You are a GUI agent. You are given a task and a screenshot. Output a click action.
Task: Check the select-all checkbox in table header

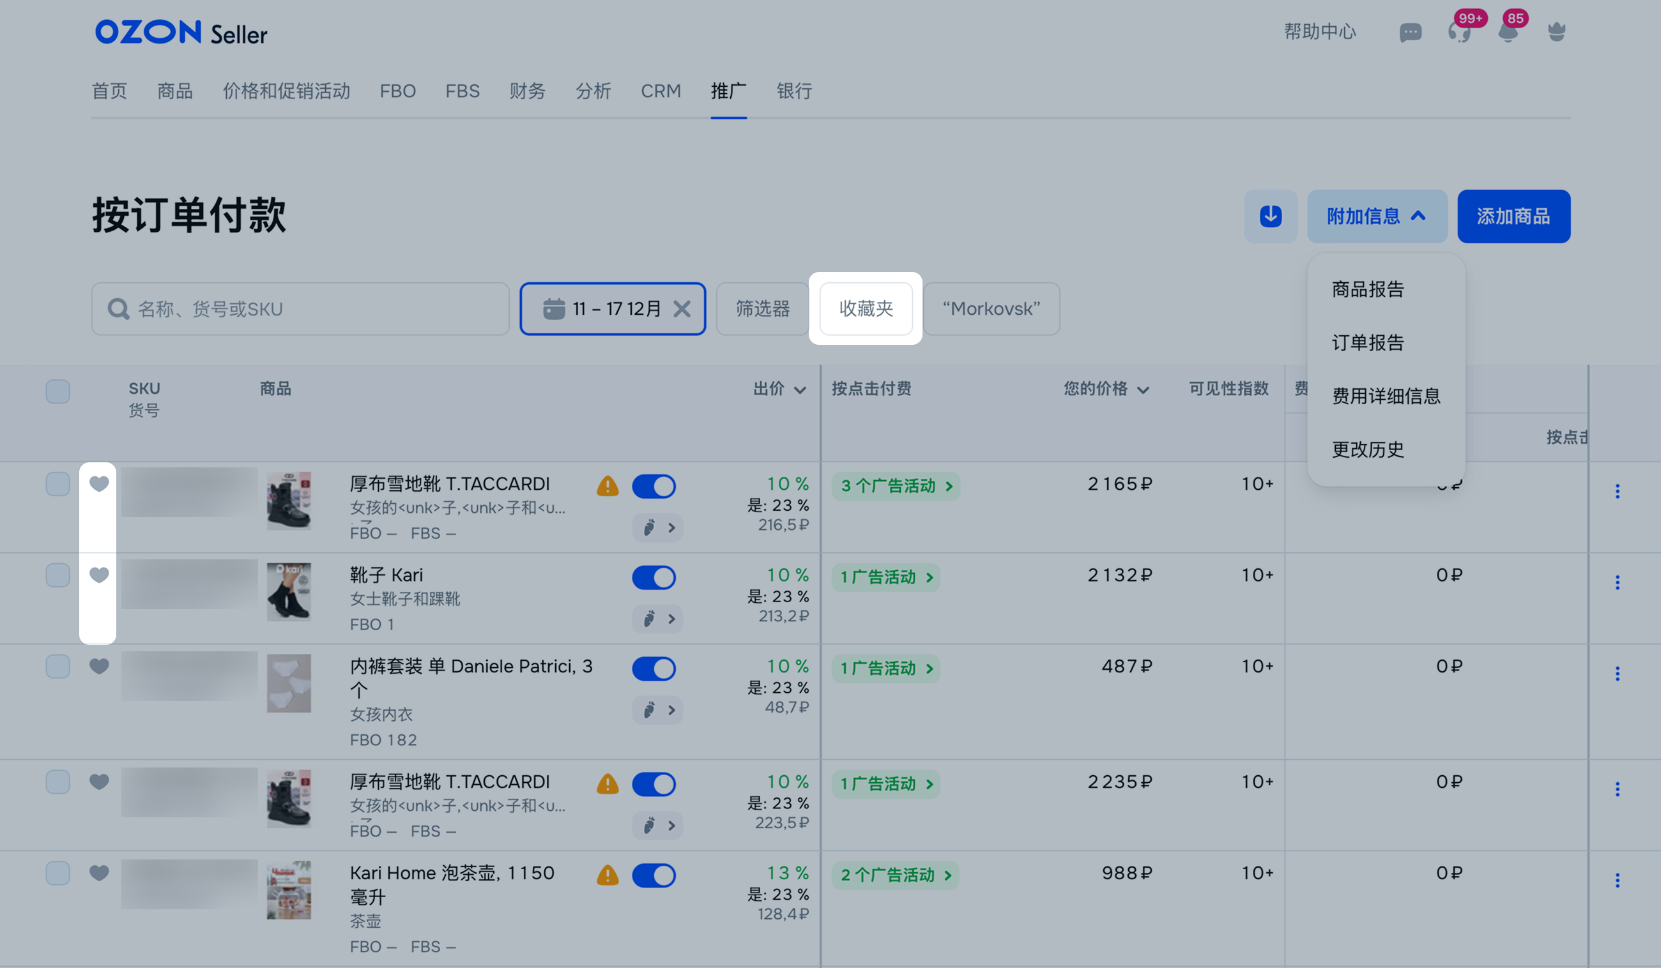pos(58,391)
